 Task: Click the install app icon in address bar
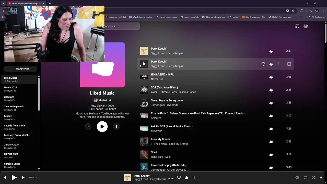coord(288,11)
